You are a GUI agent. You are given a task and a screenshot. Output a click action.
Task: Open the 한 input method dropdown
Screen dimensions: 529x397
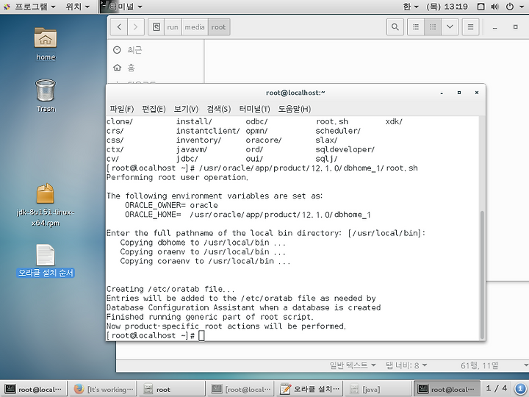411,7
